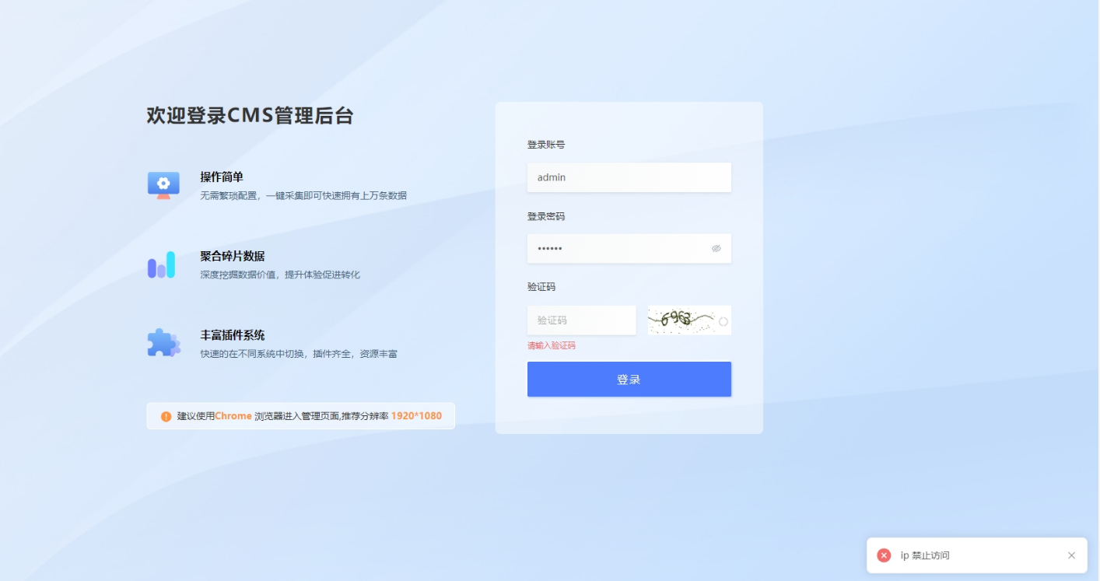Click the heading 欢迎登录CMS管理后台
This screenshot has width=1100, height=581.
pyautogui.click(x=250, y=116)
